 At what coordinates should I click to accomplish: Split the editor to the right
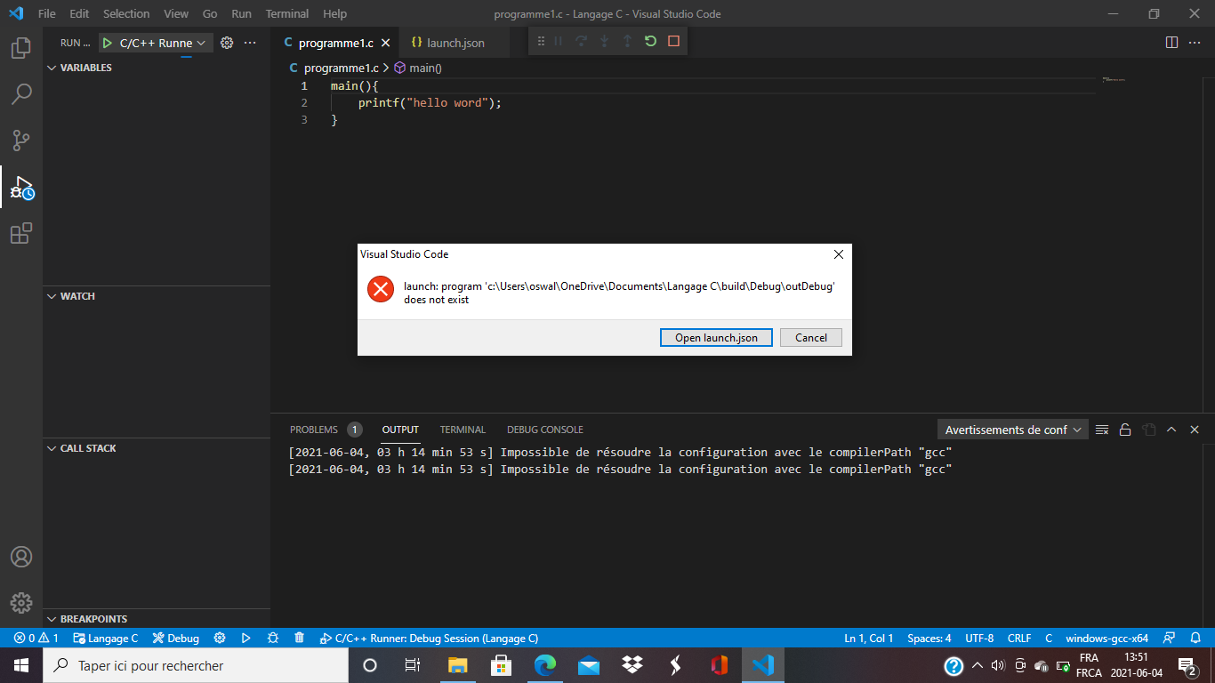coord(1171,43)
